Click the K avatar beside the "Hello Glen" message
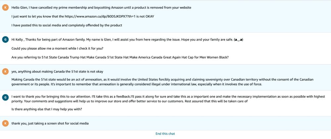331x139 pixels. [5, 7]
